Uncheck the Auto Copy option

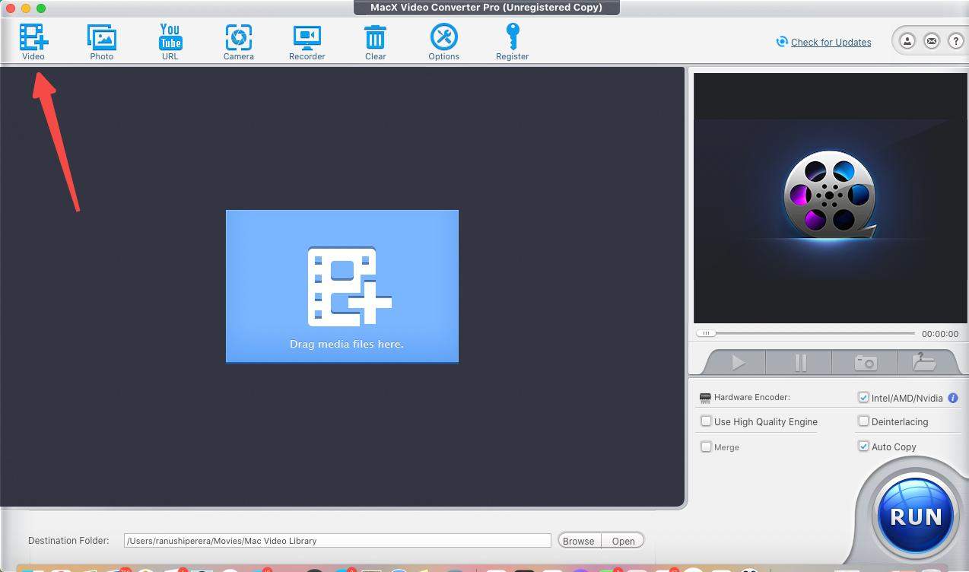863,446
